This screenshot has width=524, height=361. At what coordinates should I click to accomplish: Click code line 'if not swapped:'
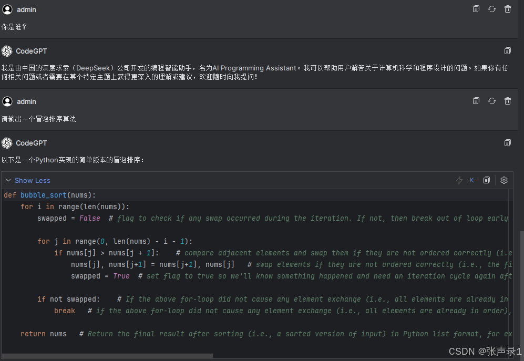(x=69, y=299)
